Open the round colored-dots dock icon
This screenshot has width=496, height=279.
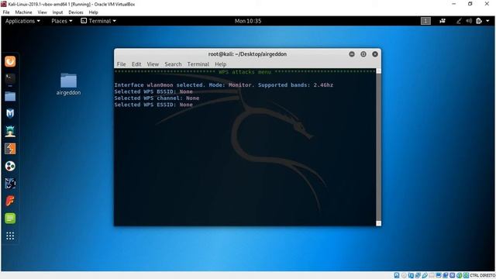pyautogui.click(x=10, y=166)
